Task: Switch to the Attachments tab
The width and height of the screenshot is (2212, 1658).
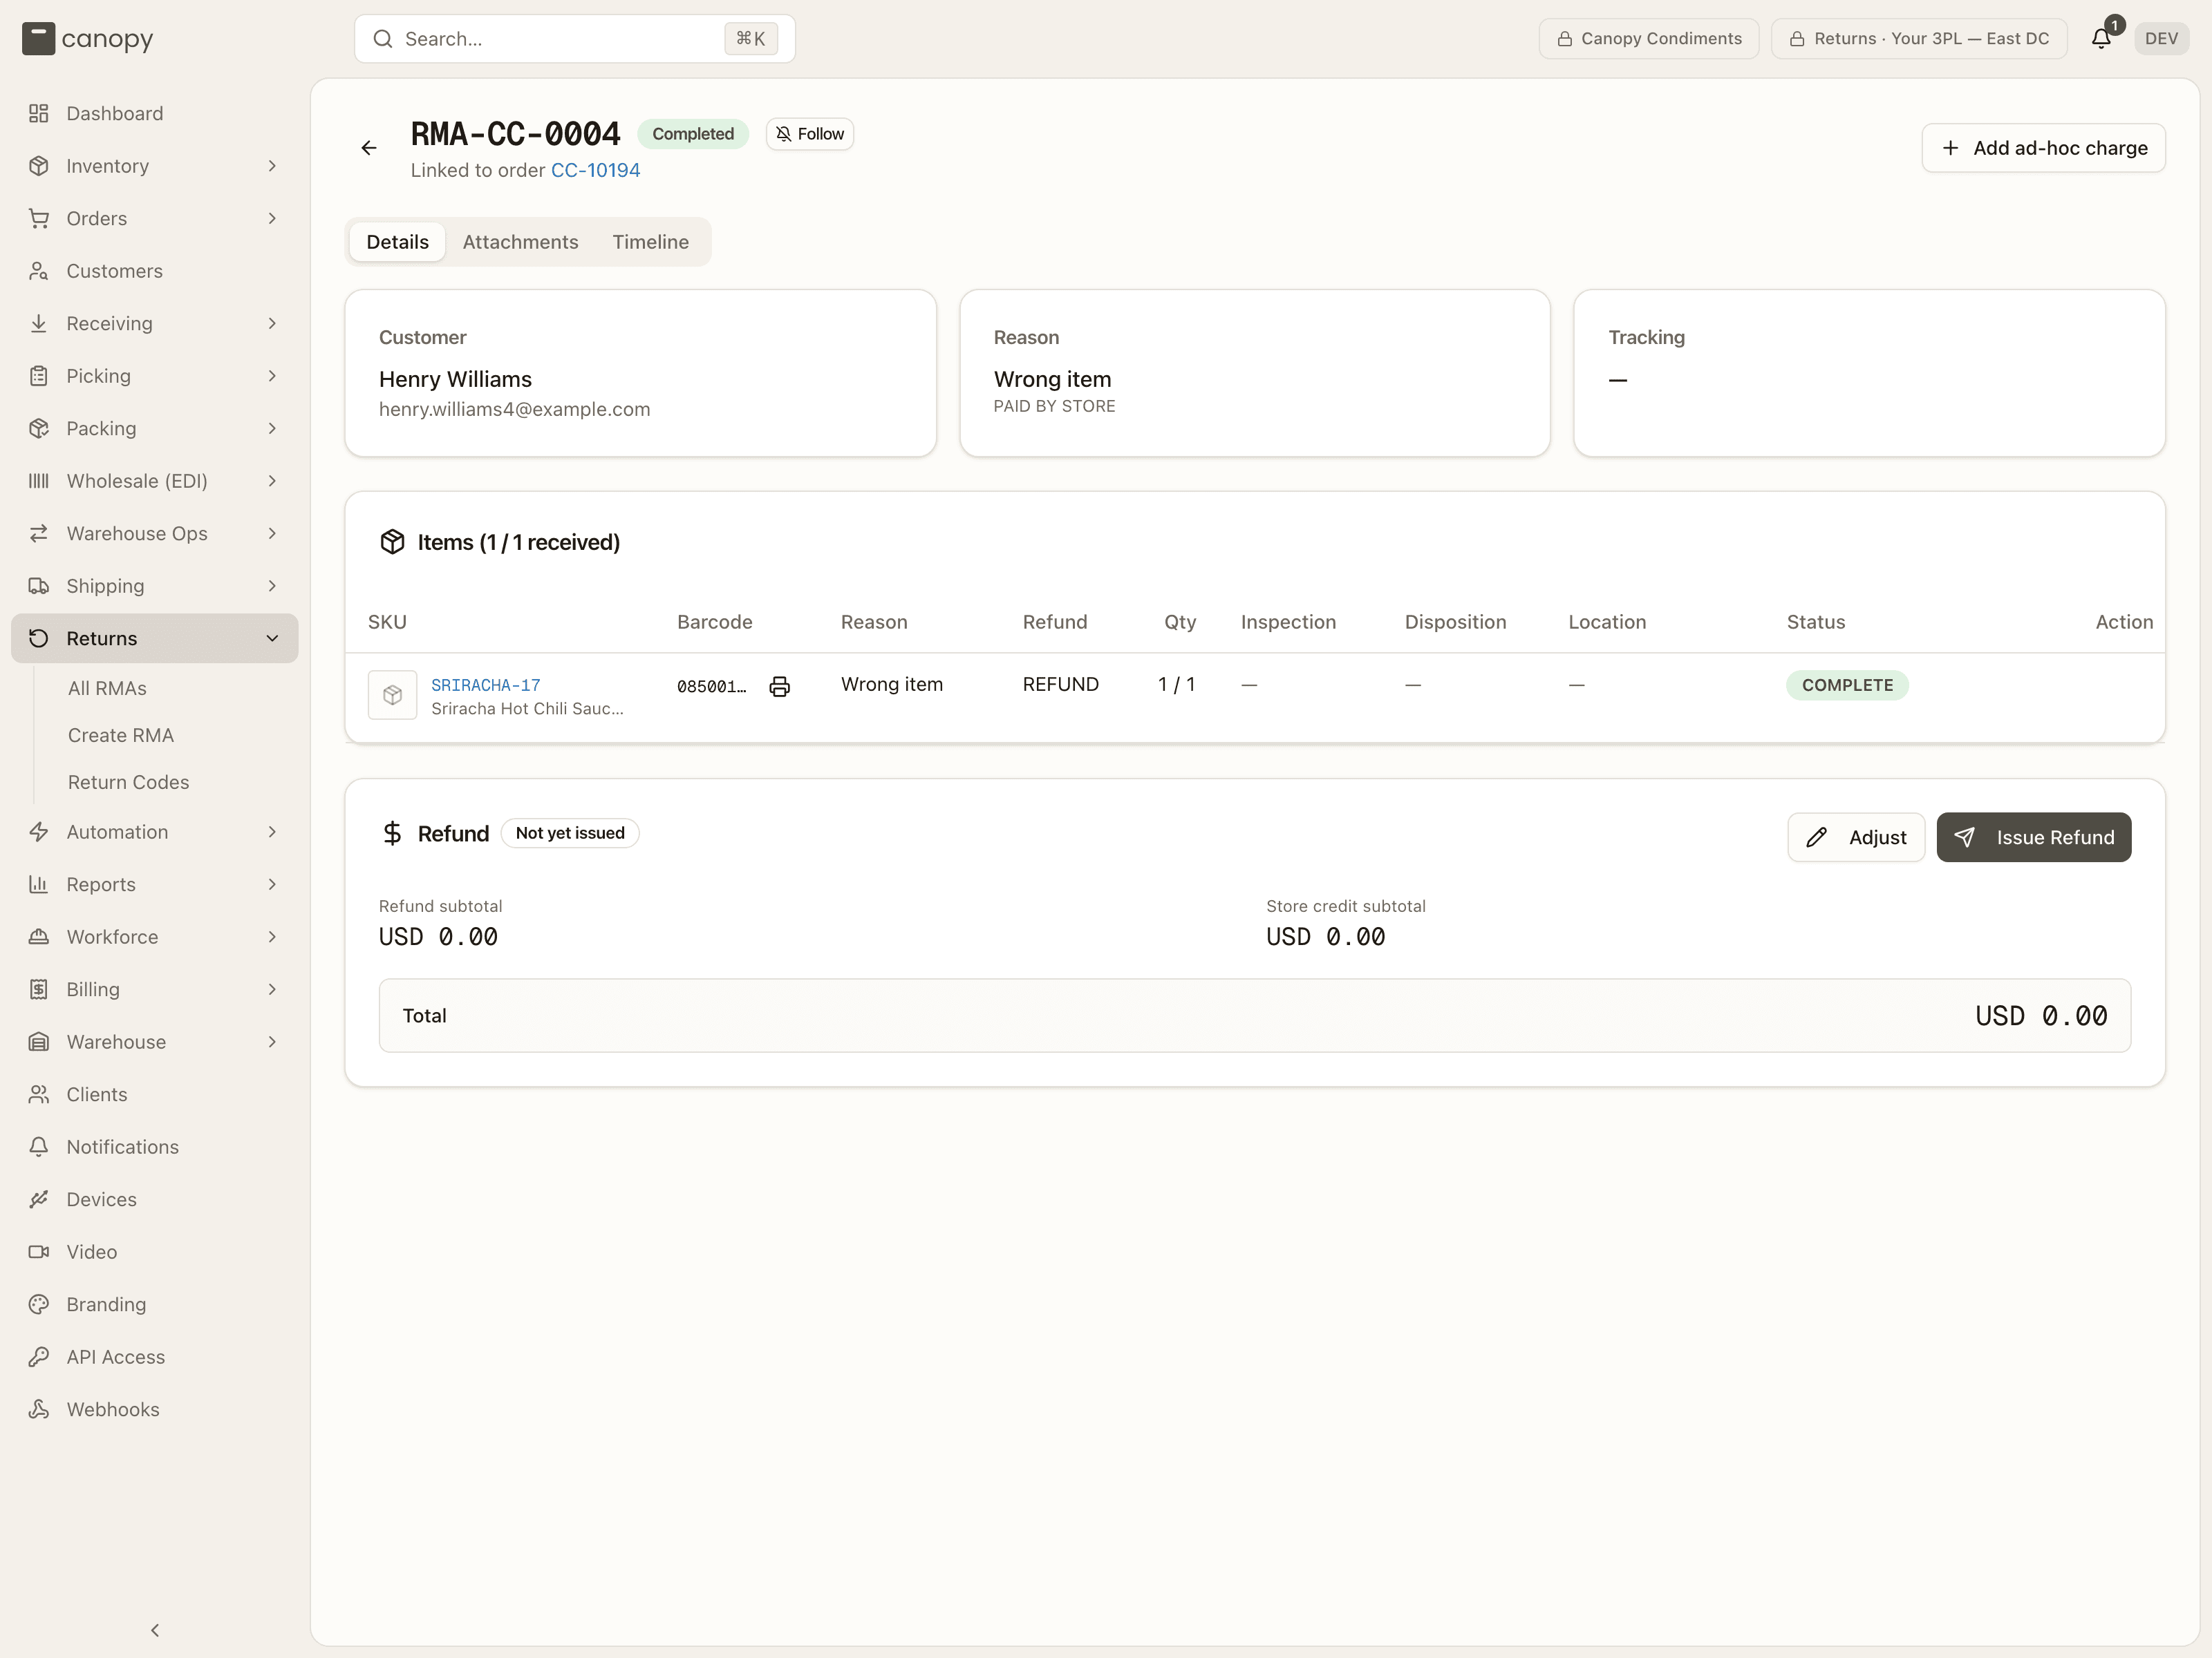Action: pos(520,242)
